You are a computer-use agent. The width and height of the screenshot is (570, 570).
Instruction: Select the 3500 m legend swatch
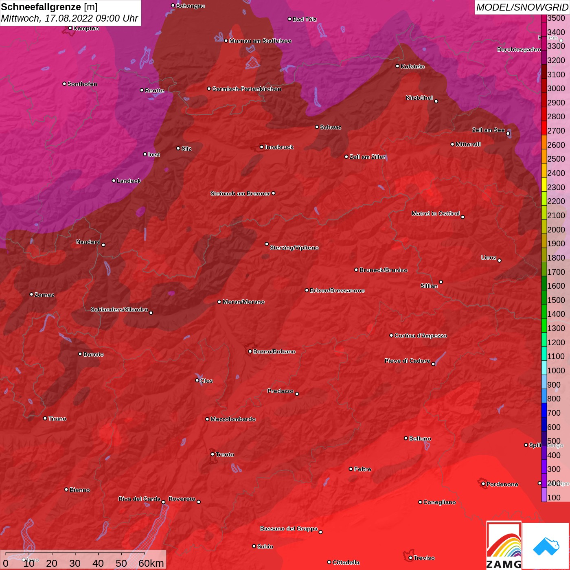pyautogui.click(x=544, y=18)
